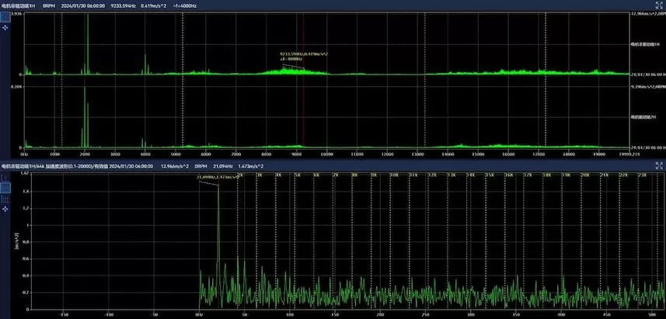Click the tallest peak near 2000Hz in upper trace

[88, 31]
